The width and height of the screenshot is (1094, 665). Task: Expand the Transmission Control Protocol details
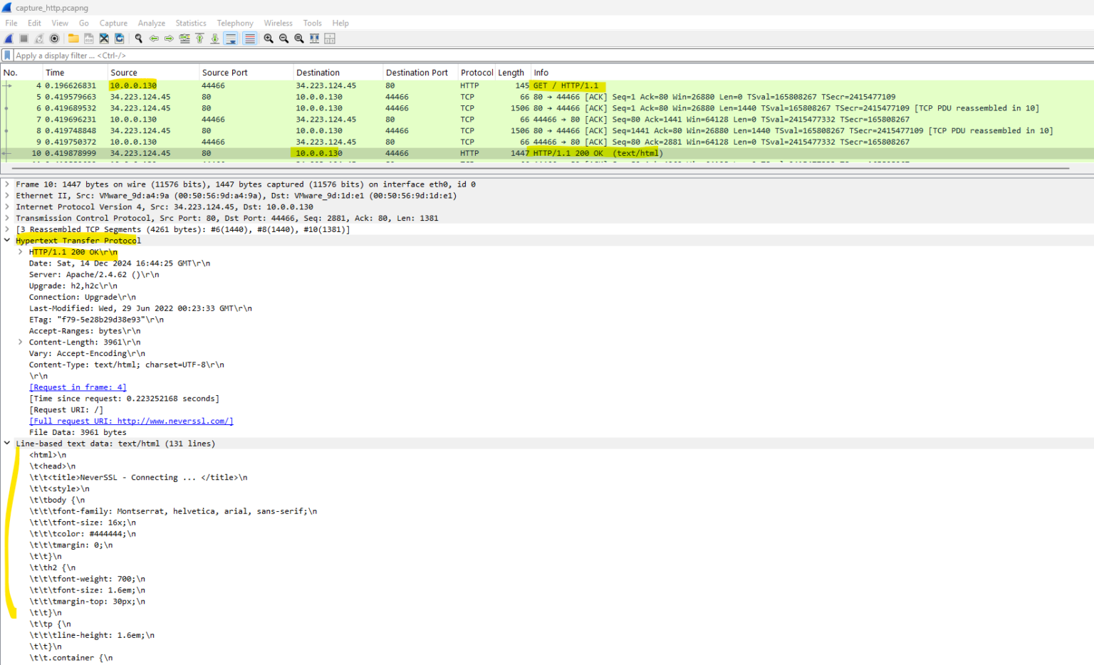tap(6, 218)
